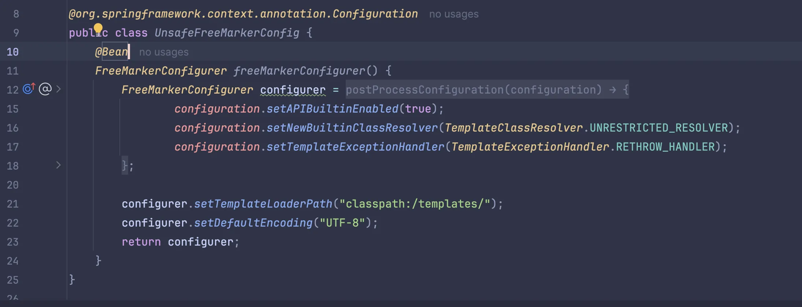Click the freeMarkerConfigurer method name on line 11
The width and height of the screenshot is (802, 307).
pyautogui.click(x=300, y=71)
